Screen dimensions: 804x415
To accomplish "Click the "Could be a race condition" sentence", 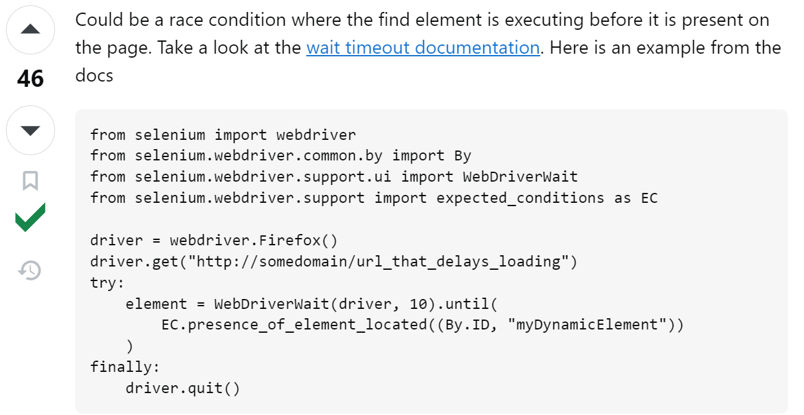I will pos(422,20).
